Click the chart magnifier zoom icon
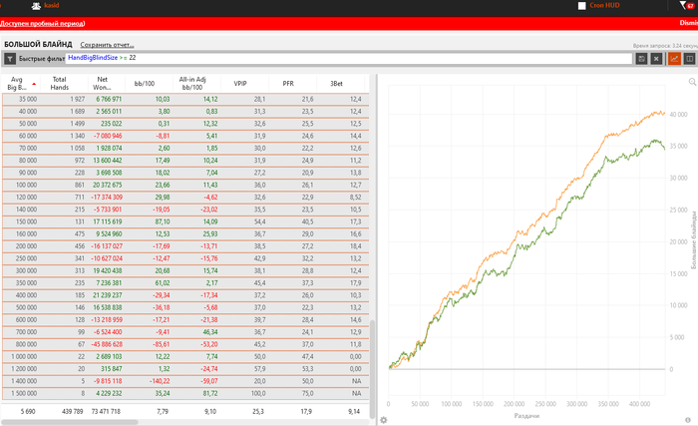Screen dimensions: 698x426 click(x=692, y=82)
